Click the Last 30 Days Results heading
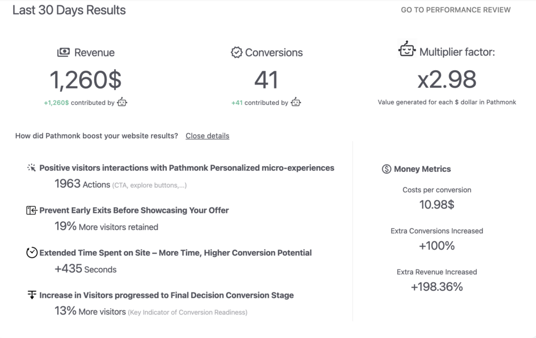The height and width of the screenshot is (338, 536). tap(69, 10)
